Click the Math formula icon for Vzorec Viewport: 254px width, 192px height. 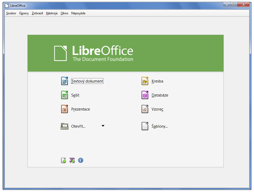pos(145,109)
